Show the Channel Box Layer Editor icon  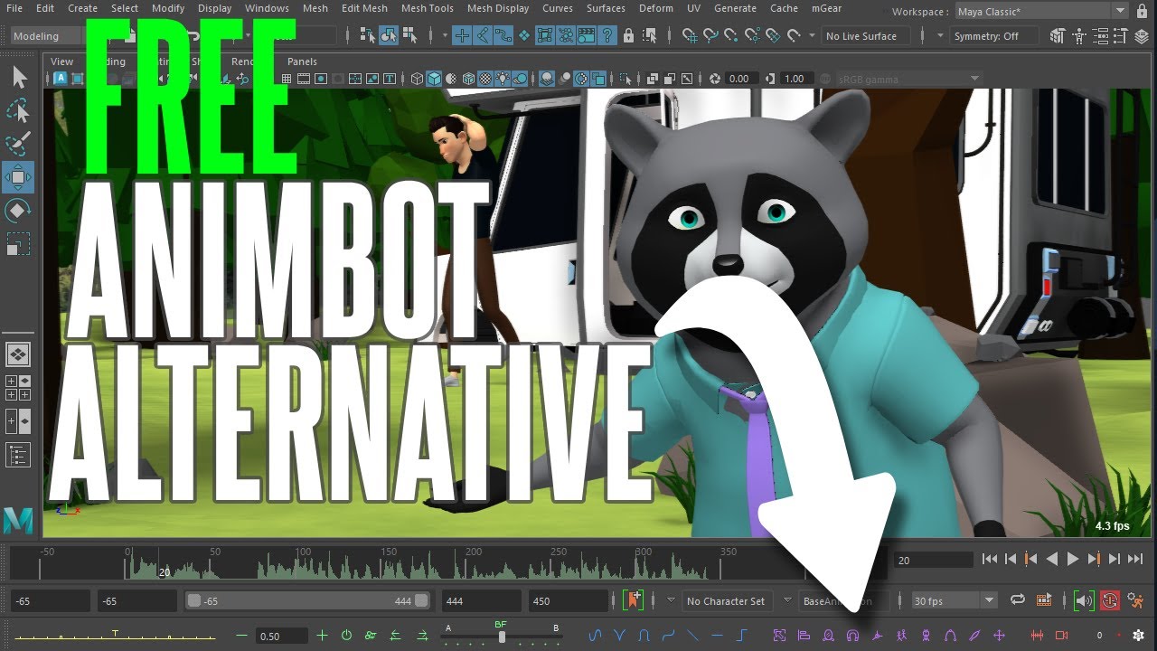pos(1142,36)
